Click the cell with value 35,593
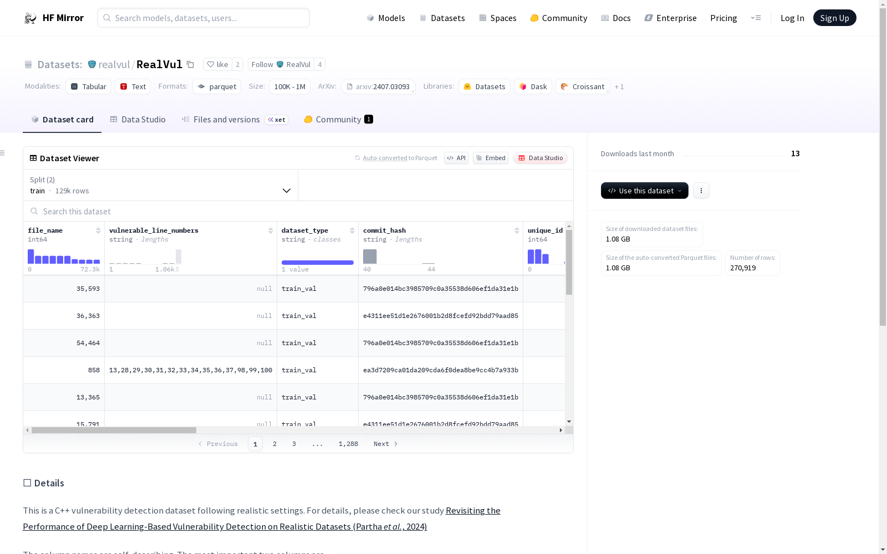Image resolution: width=887 pixels, height=554 pixels. tap(64, 289)
